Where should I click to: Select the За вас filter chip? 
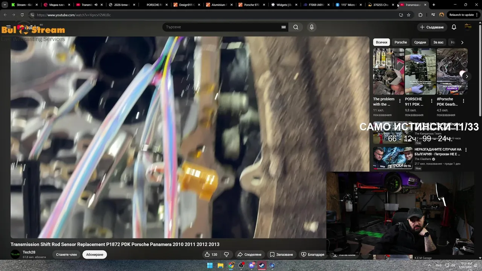coord(438,43)
